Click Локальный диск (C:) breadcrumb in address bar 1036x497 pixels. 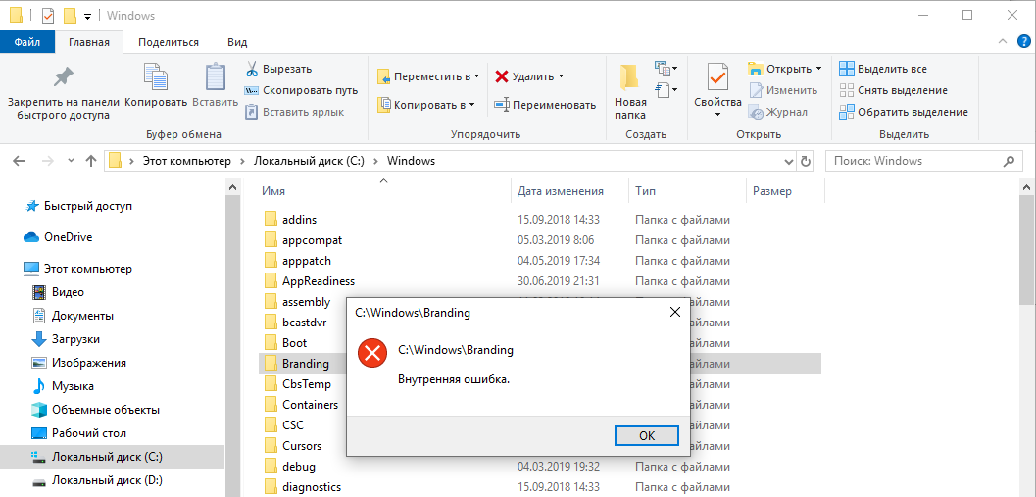(309, 161)
